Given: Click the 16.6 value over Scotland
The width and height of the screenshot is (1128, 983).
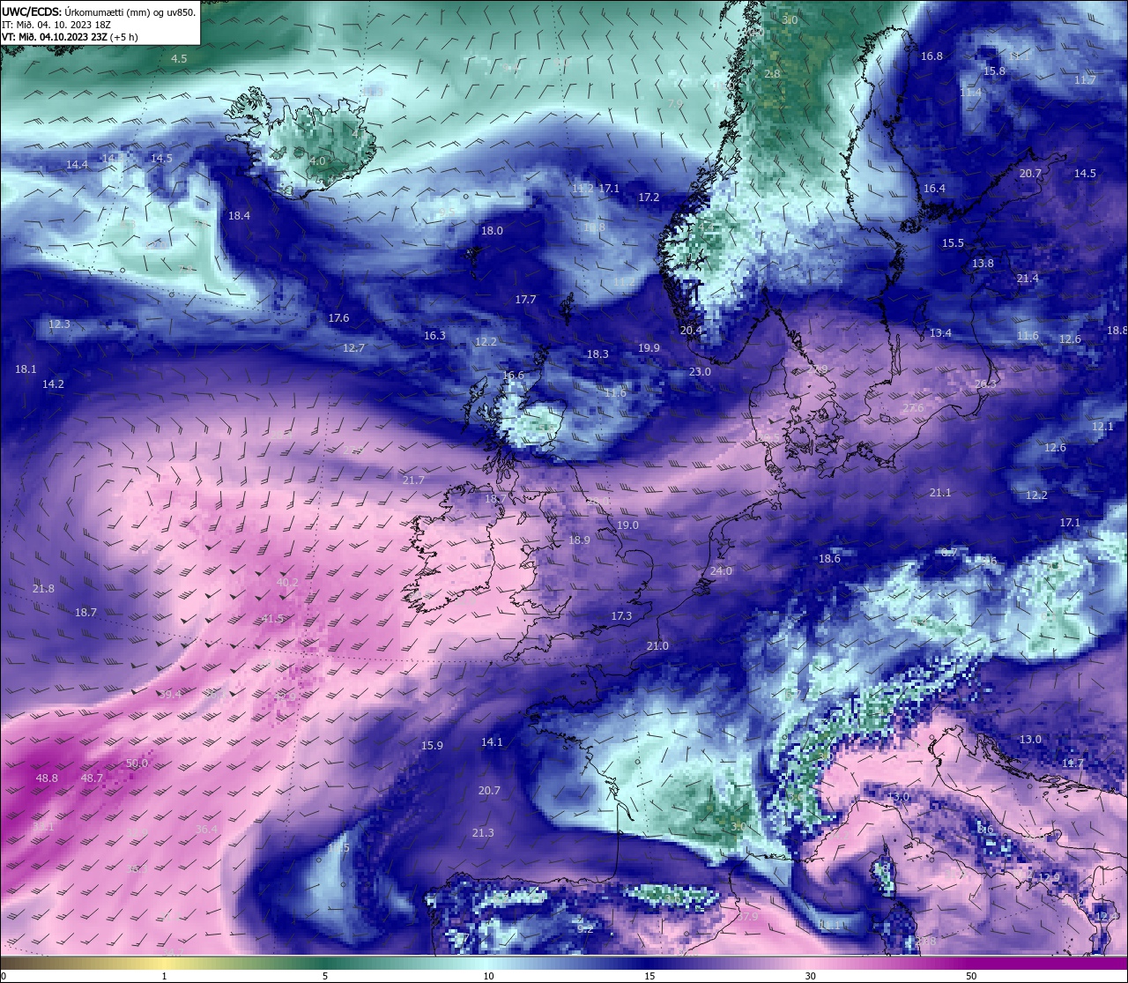Looking at the screenshot, I should [513, 376].
